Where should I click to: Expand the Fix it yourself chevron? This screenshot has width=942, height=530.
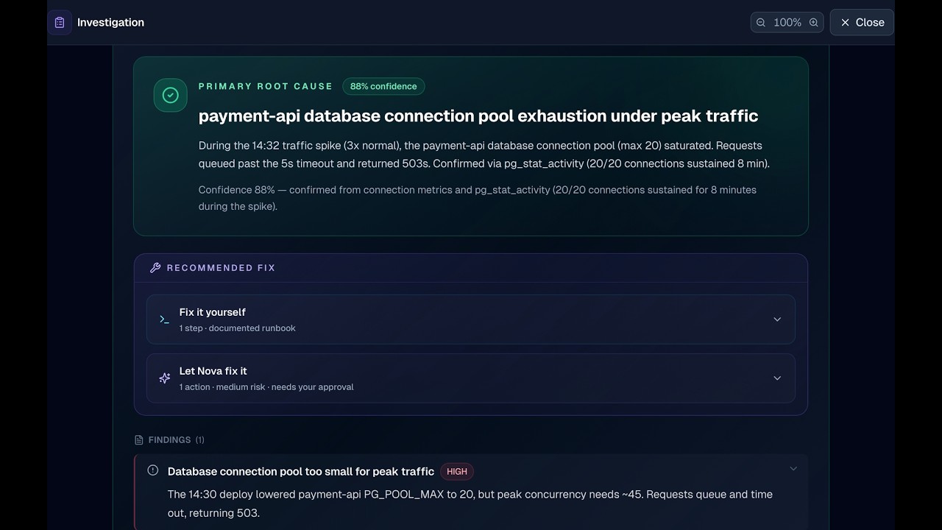(777, 319)
